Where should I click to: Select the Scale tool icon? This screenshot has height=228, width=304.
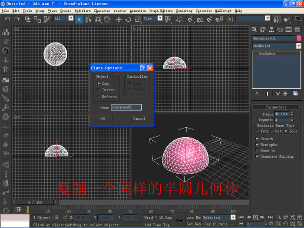click(x=138, y=19)
